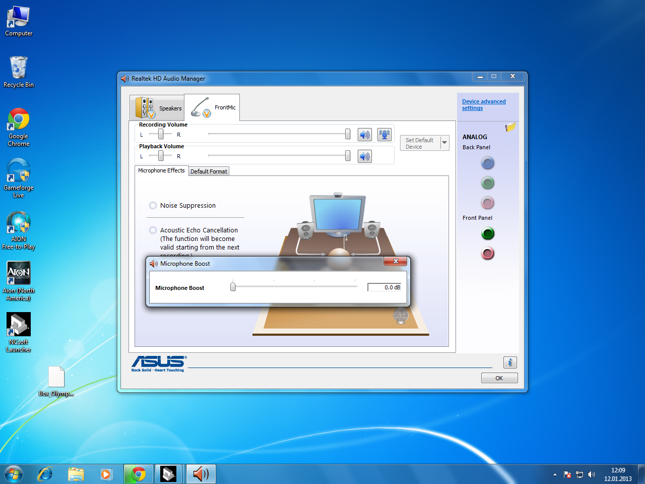Screen dimensions: 645x484
Task: Click the 0.0 dB boost value field
Action: (x=384, y=287)
